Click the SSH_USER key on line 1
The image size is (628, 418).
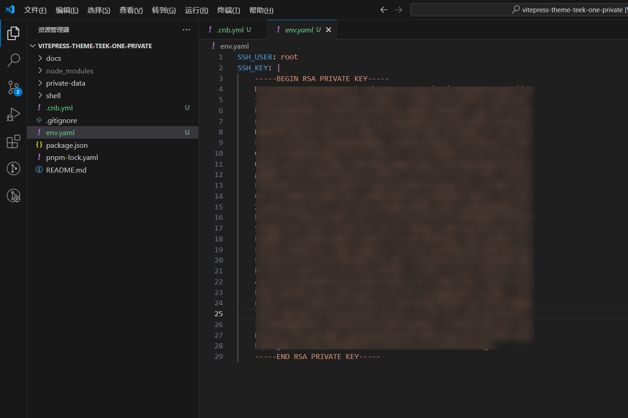point(255,57)
